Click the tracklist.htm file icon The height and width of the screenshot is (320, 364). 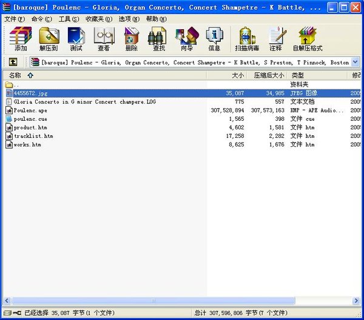pyautogui.click(x=9, y=136)
